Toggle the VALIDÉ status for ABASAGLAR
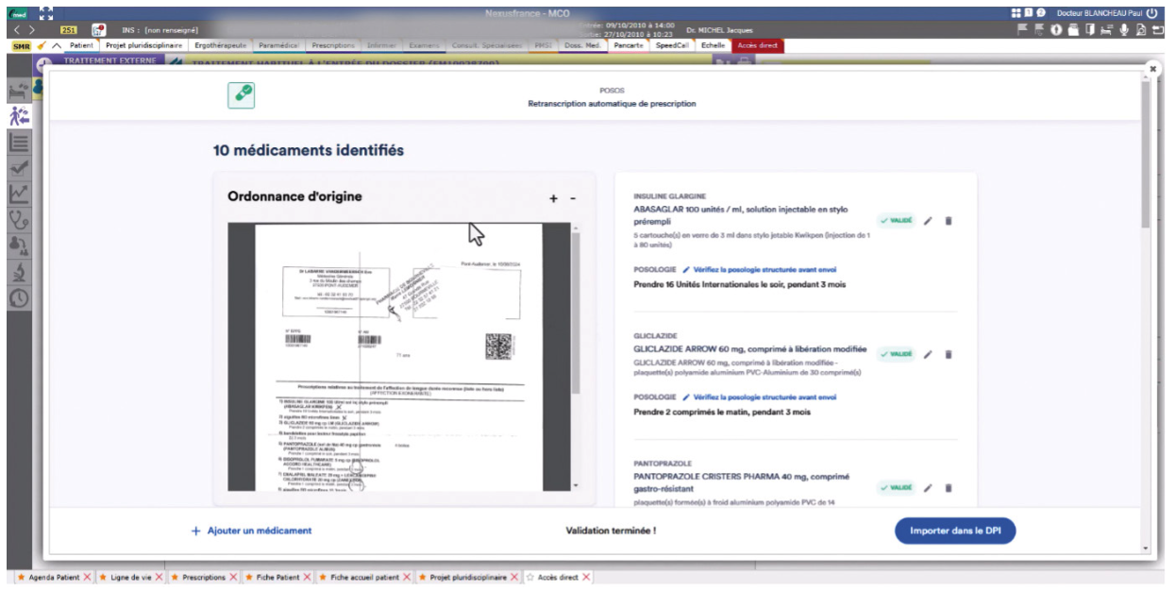 (x=896, y=221)
